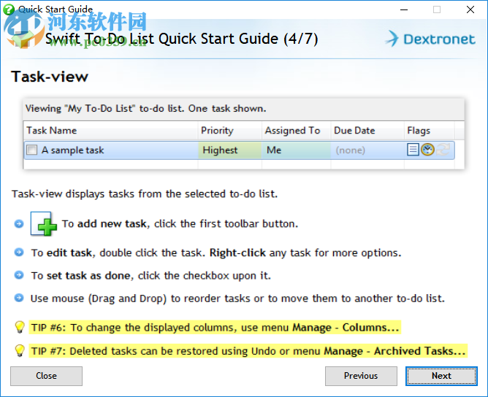The height and width of the screenshot is (397, 488).
Task: Close the Quick Start Guide
Action: [x=46, y=376]
